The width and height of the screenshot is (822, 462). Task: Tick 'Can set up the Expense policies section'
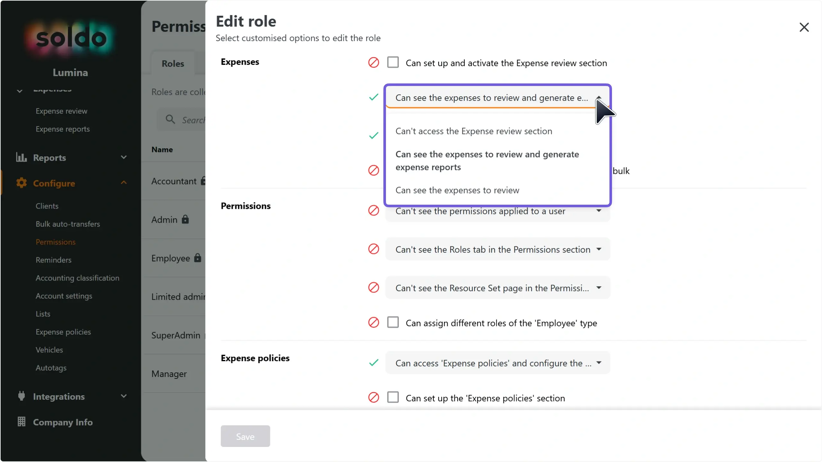pyautogui.click(x=393, y=397)
